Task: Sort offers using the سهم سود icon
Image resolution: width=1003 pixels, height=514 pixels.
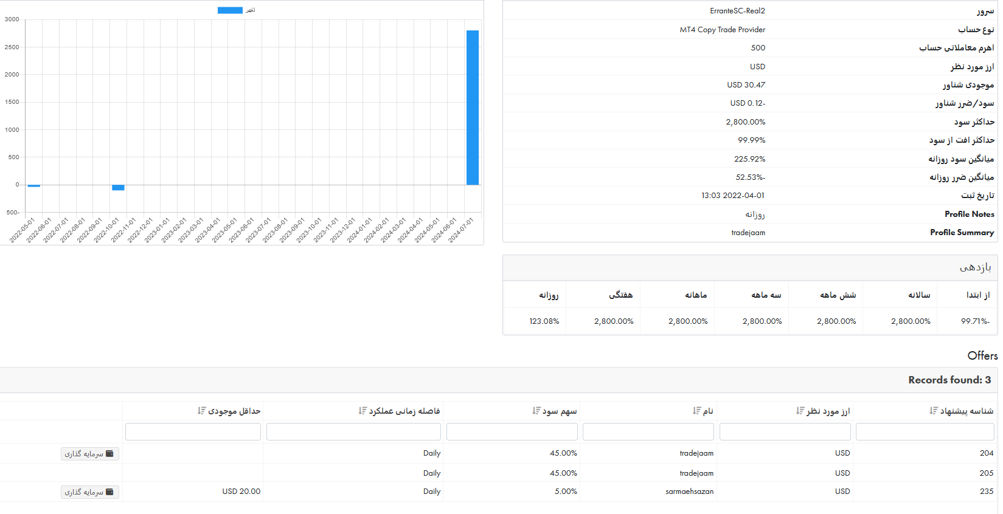Action: click(x=536, y=411)
